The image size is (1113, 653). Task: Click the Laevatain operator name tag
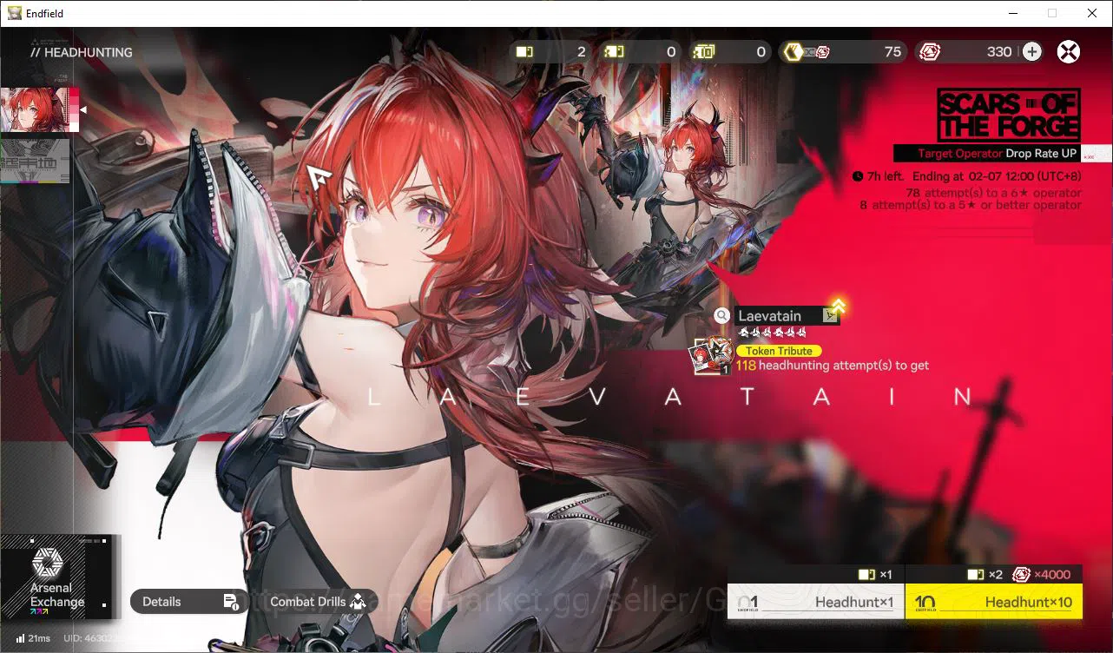click(787, 316)
